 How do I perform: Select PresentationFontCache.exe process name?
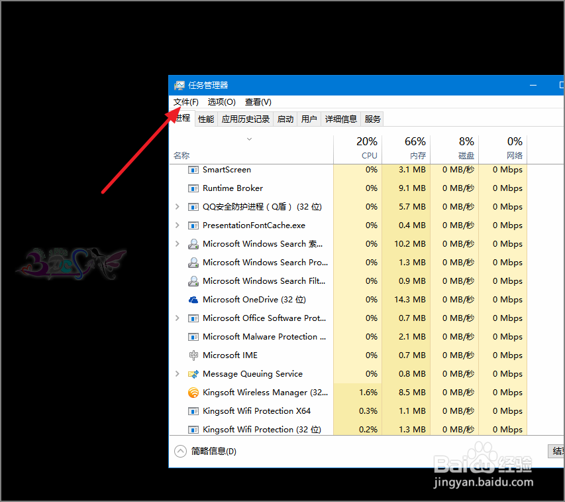tap(254, 225)
